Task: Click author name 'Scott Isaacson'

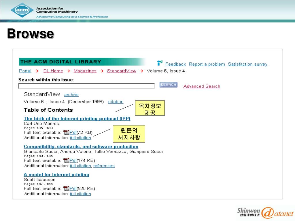Action: (39, 180)
